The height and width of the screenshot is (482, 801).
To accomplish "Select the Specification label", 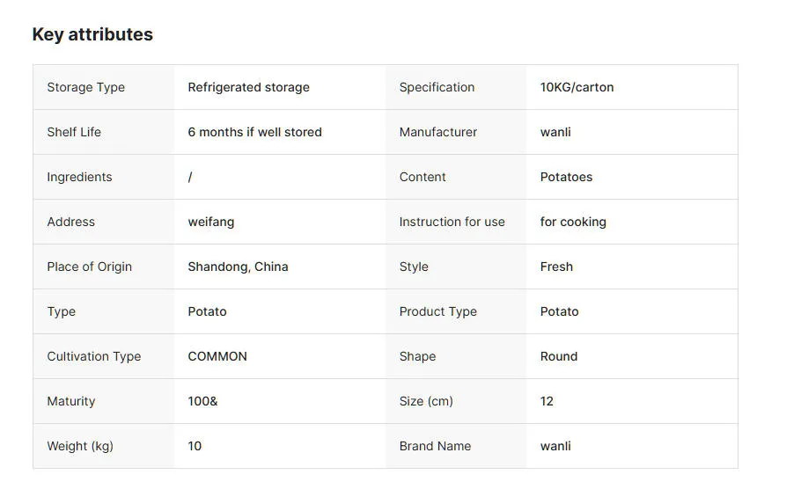I will click(437, 87).
